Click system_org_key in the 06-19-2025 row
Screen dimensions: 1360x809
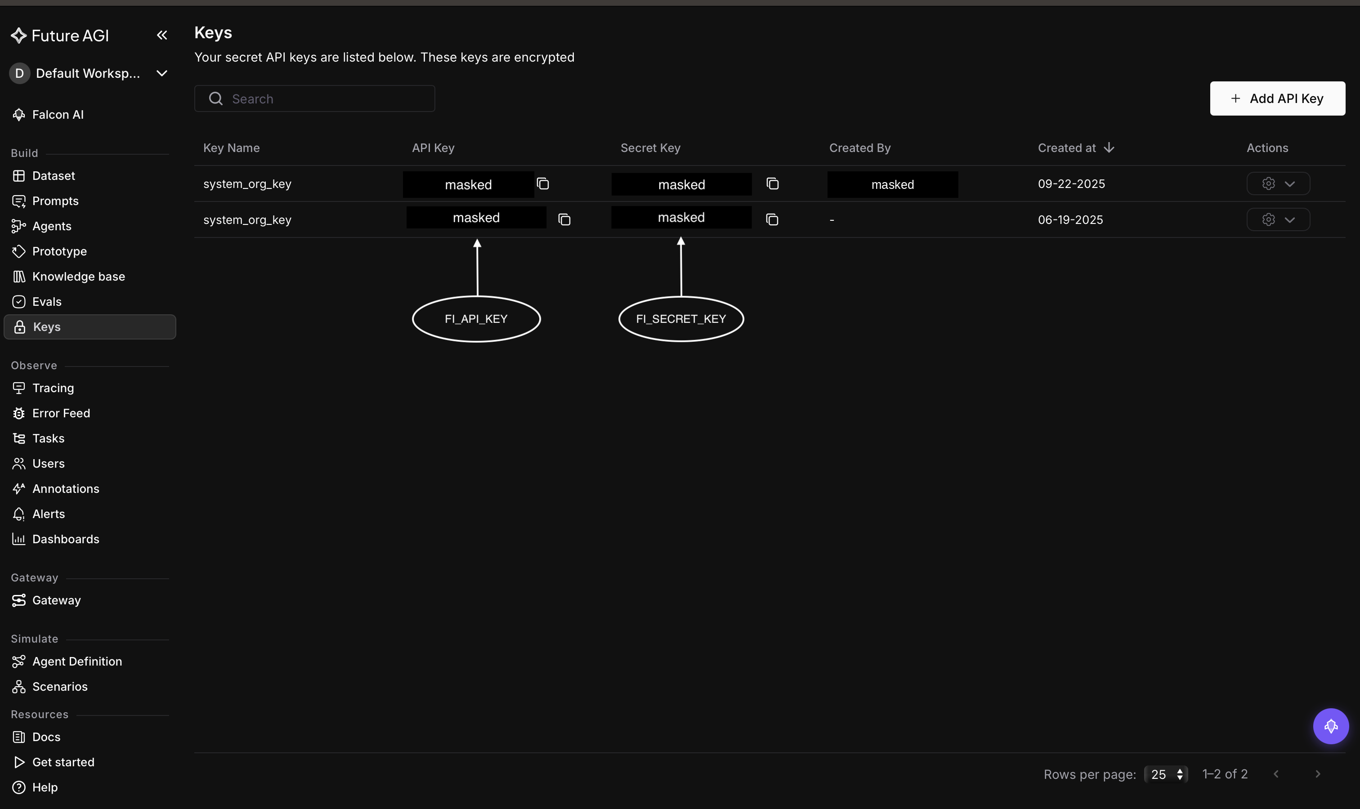[x=247, y=220]
